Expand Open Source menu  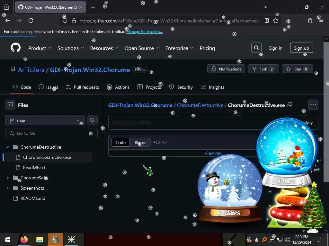142,48
